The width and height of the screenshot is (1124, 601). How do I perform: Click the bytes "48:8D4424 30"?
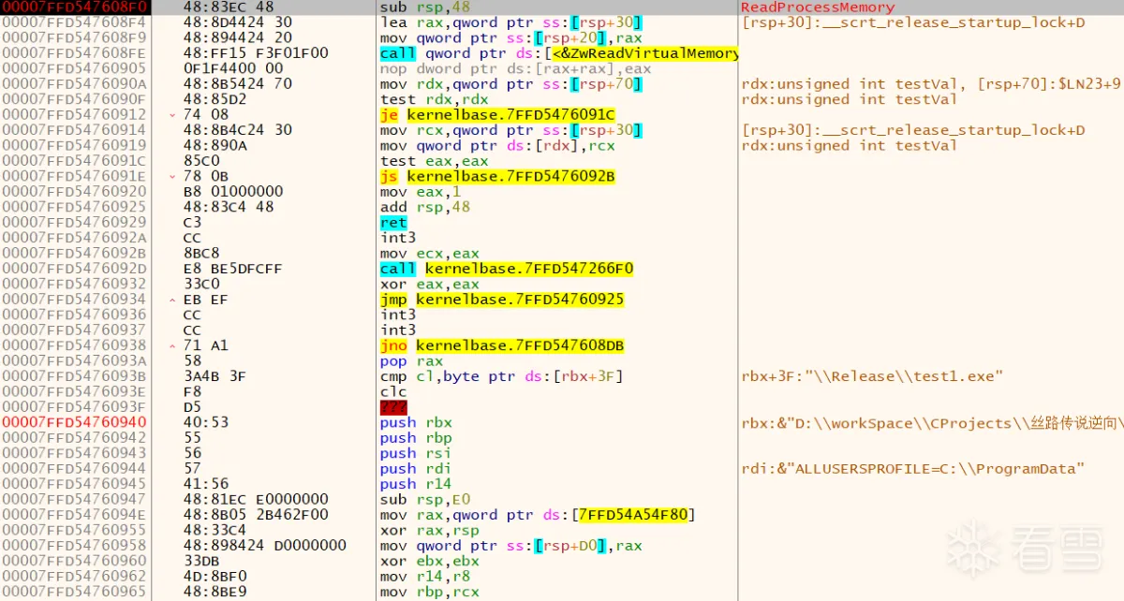238,22
